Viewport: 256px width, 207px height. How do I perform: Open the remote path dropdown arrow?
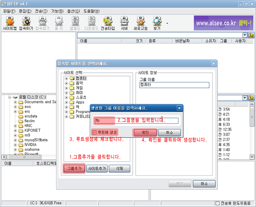point(245,35)
